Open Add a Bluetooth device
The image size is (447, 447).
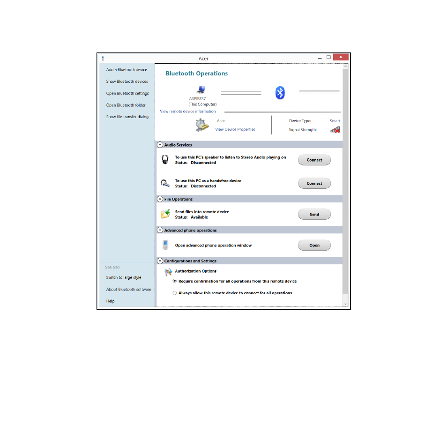tap(127, 69)
